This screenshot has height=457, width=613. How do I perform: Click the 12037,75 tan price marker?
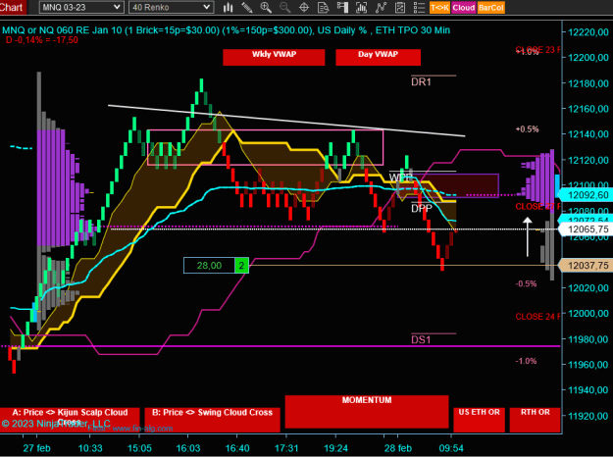(x=586, y=266)
